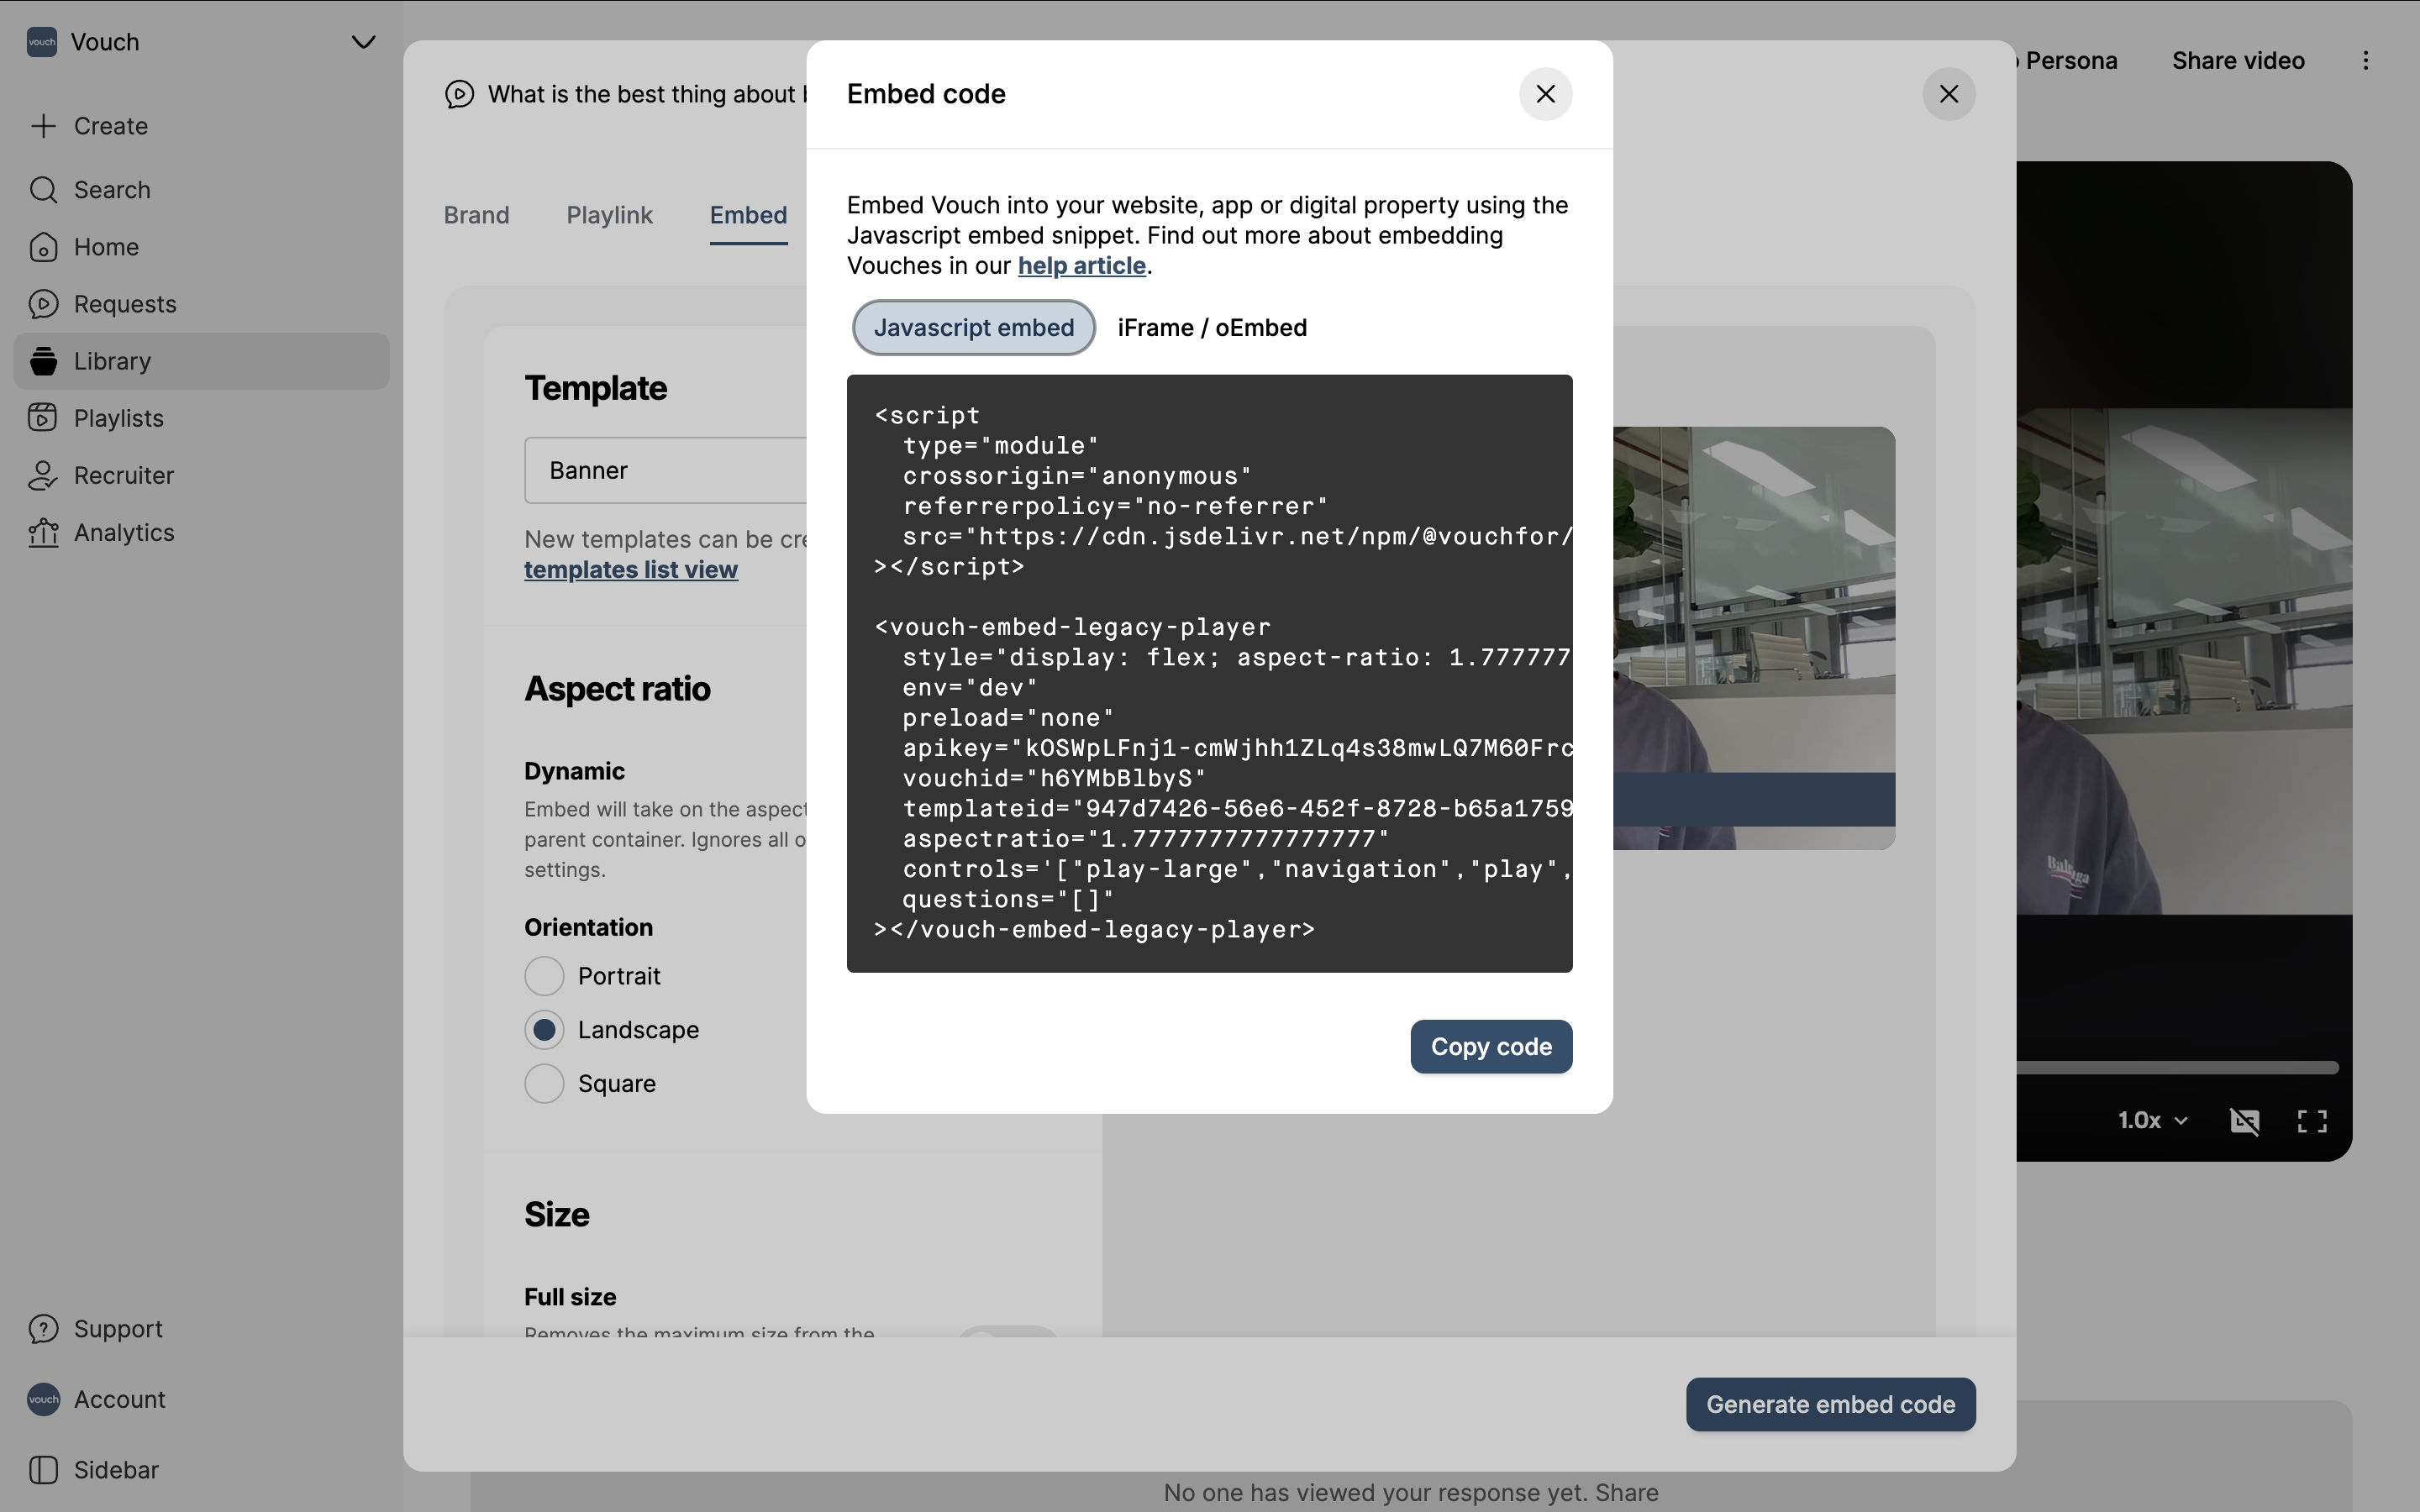Toggle the Sidebar collapse icon
This screenshot has width=2420, height=1512.
43,1470
